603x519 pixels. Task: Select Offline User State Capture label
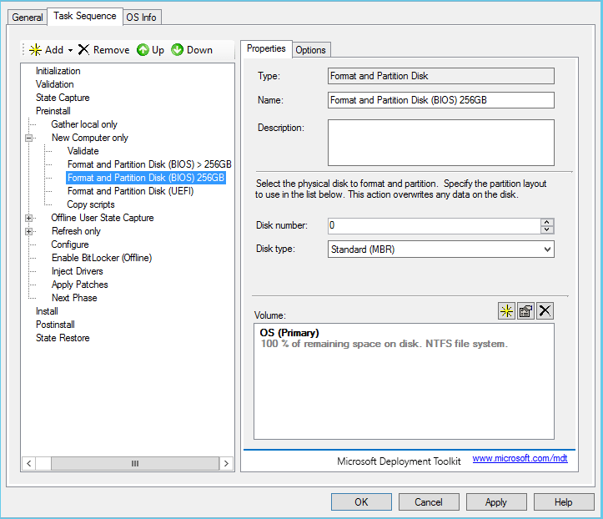click(x=103, y=218)
